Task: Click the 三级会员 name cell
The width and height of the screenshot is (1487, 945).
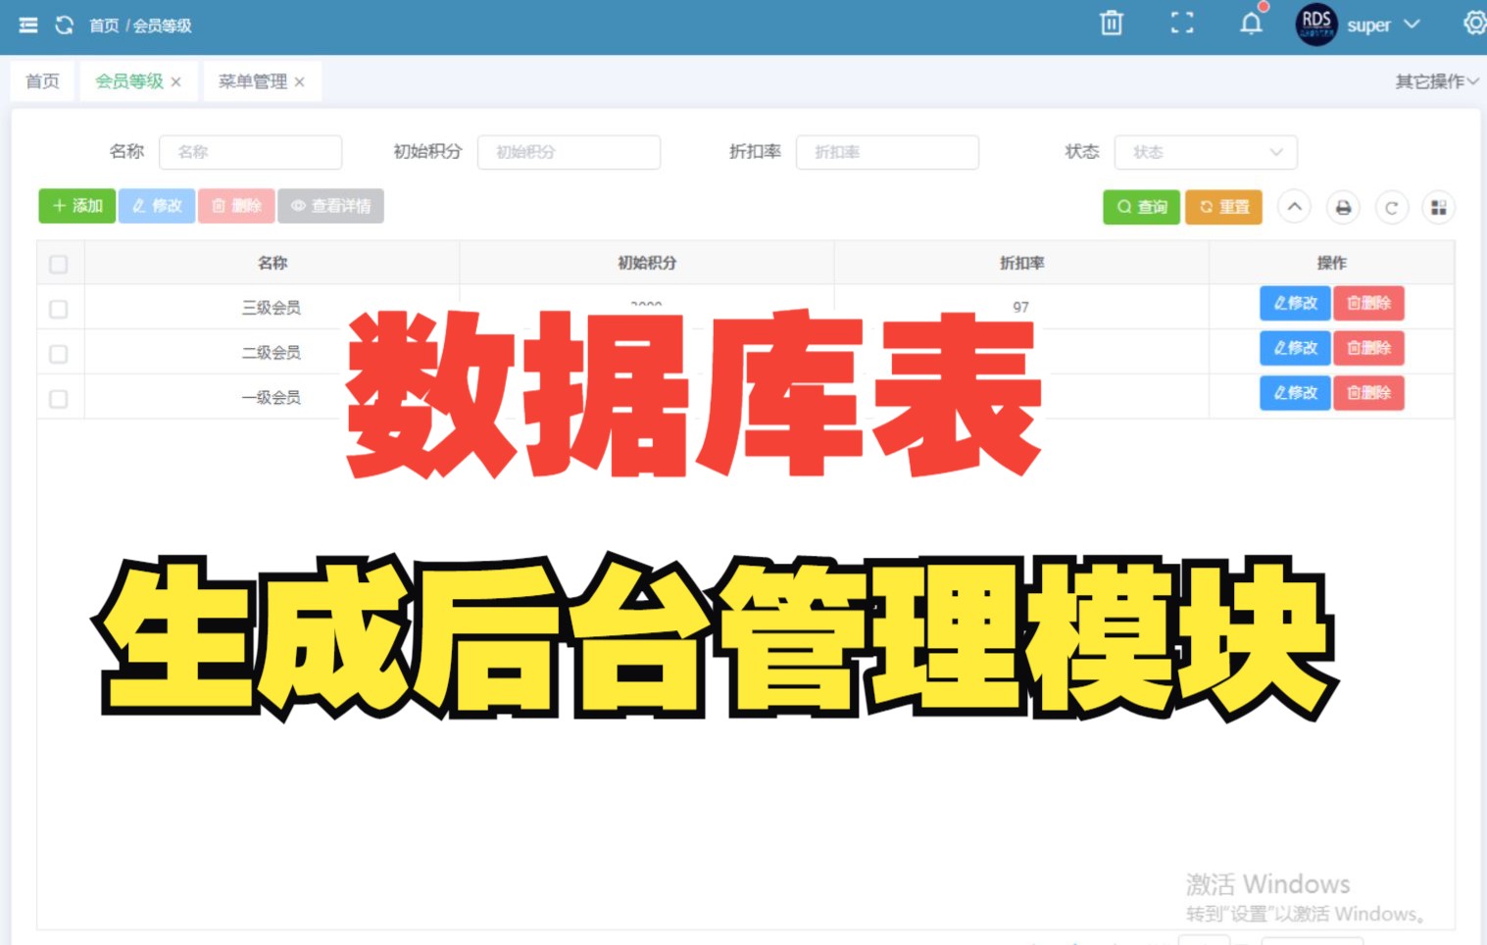Action: click(272, 308)
